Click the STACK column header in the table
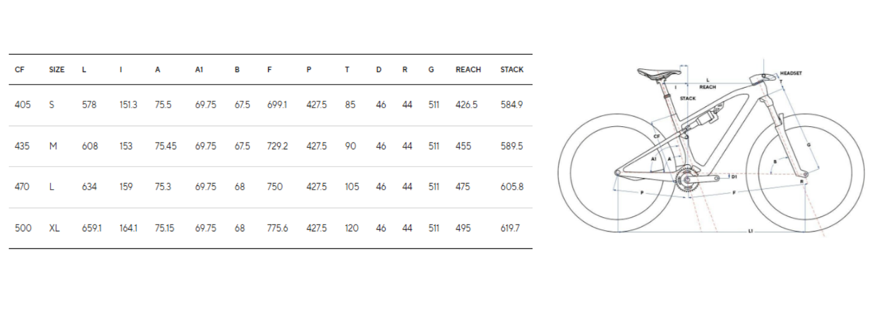Screen dimensions: 871x311 pos(512,70)
